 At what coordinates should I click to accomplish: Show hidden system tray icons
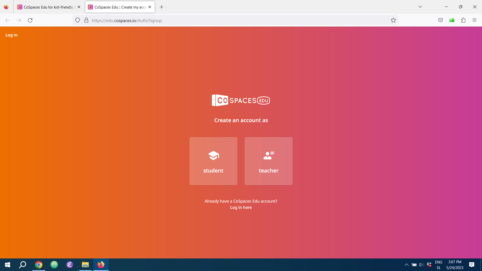pos(406,265)
